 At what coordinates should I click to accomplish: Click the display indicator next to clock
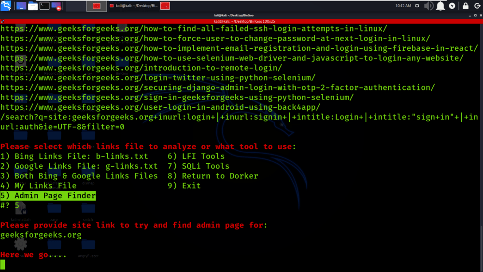417,6
